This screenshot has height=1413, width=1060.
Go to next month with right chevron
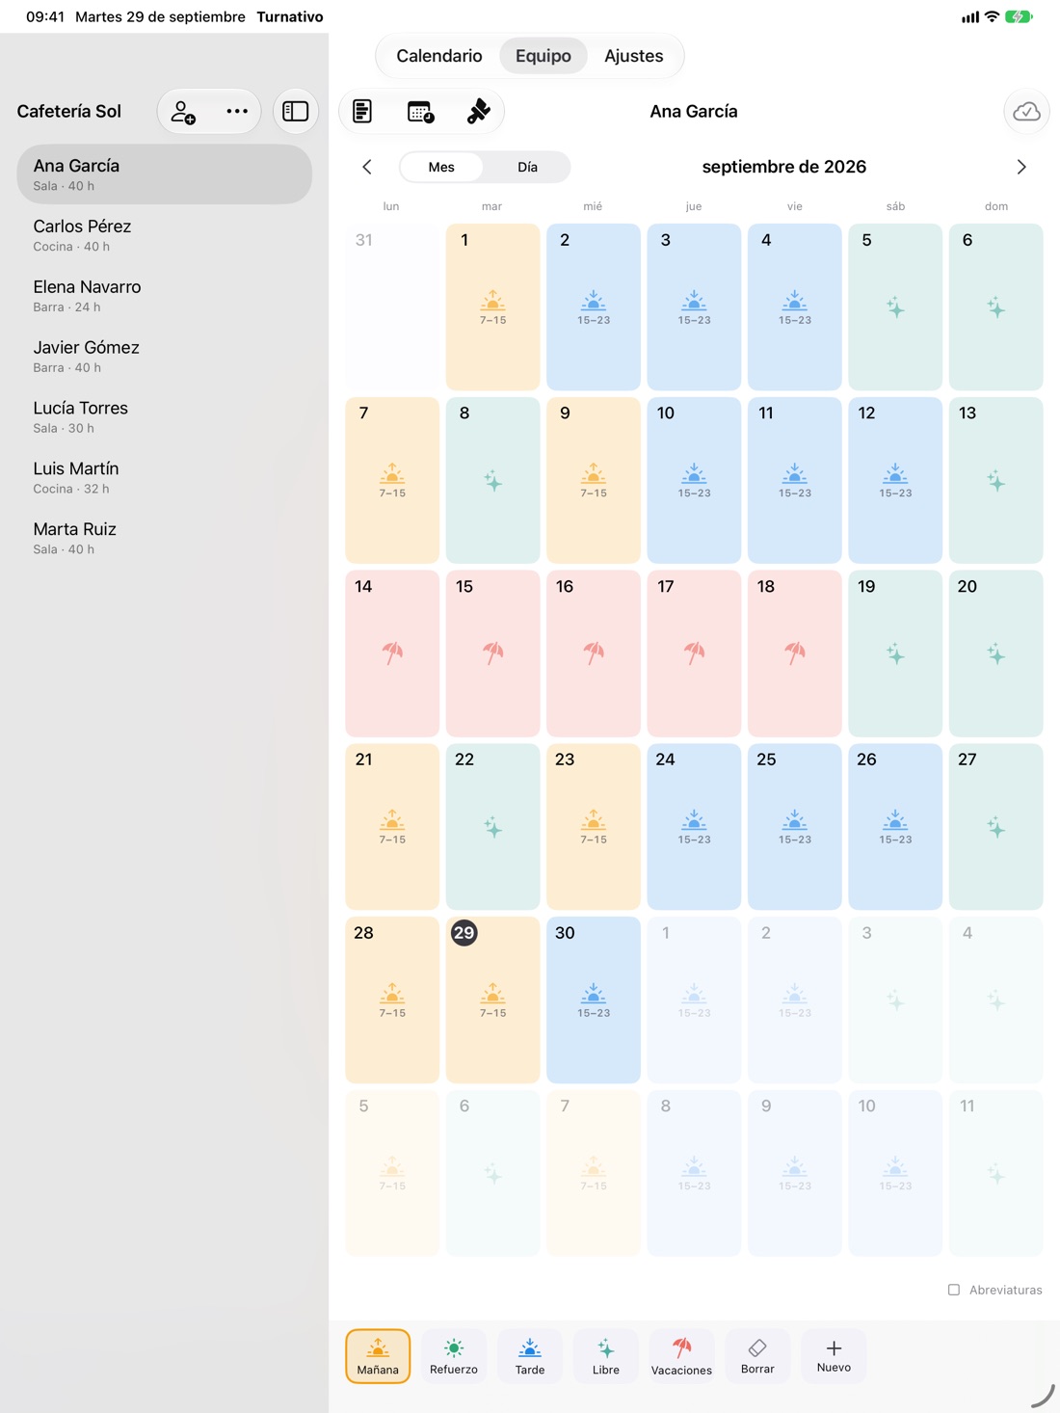tap(1021, 167)
